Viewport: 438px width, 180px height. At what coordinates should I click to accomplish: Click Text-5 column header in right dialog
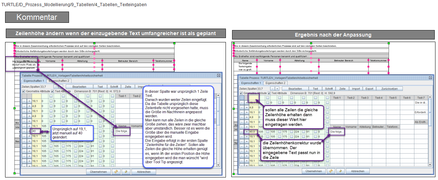pos(393,98)
